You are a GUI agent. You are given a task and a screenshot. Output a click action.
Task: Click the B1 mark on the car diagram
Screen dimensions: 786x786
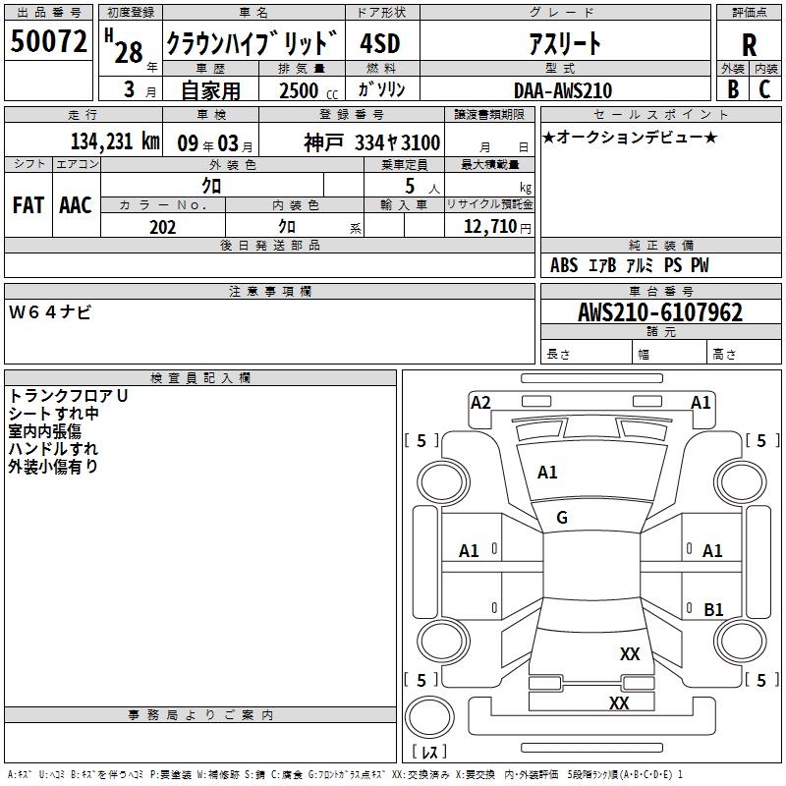pos(713,610)
